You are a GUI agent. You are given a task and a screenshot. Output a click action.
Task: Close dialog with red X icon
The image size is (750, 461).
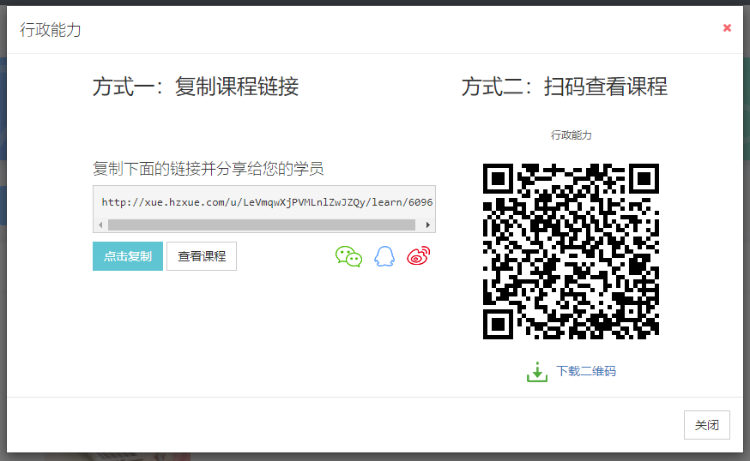(727, 28)
